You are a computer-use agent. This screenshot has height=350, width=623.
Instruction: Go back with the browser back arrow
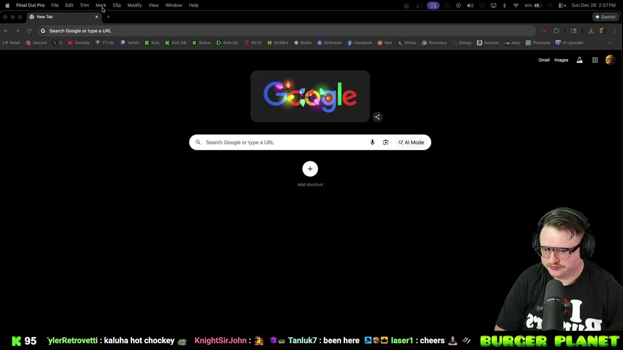coord(6,31)
